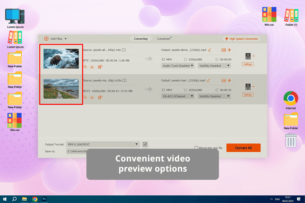Open the ocean waves video thumbnail preview

pos(61,59)
